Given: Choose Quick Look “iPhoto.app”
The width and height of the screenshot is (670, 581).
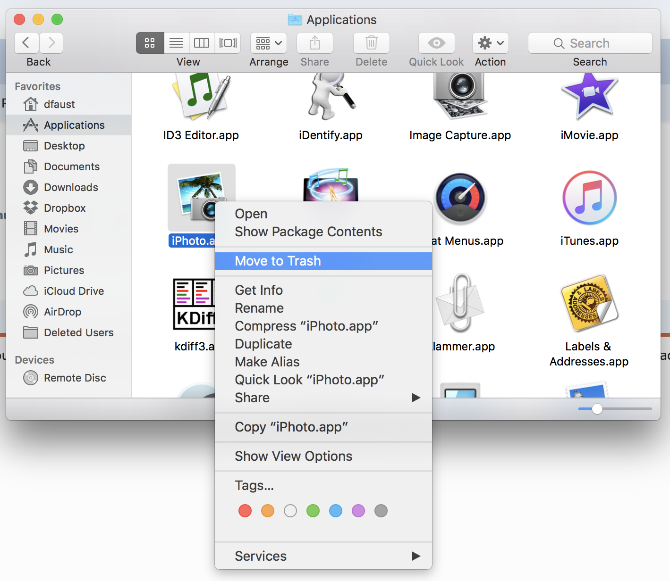Looking at the screenshot, I should 323,380.
